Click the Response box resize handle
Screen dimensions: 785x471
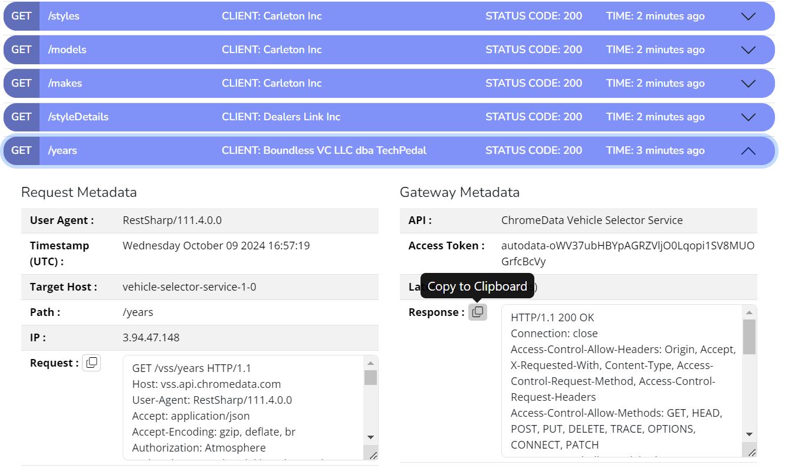(750, 452)
